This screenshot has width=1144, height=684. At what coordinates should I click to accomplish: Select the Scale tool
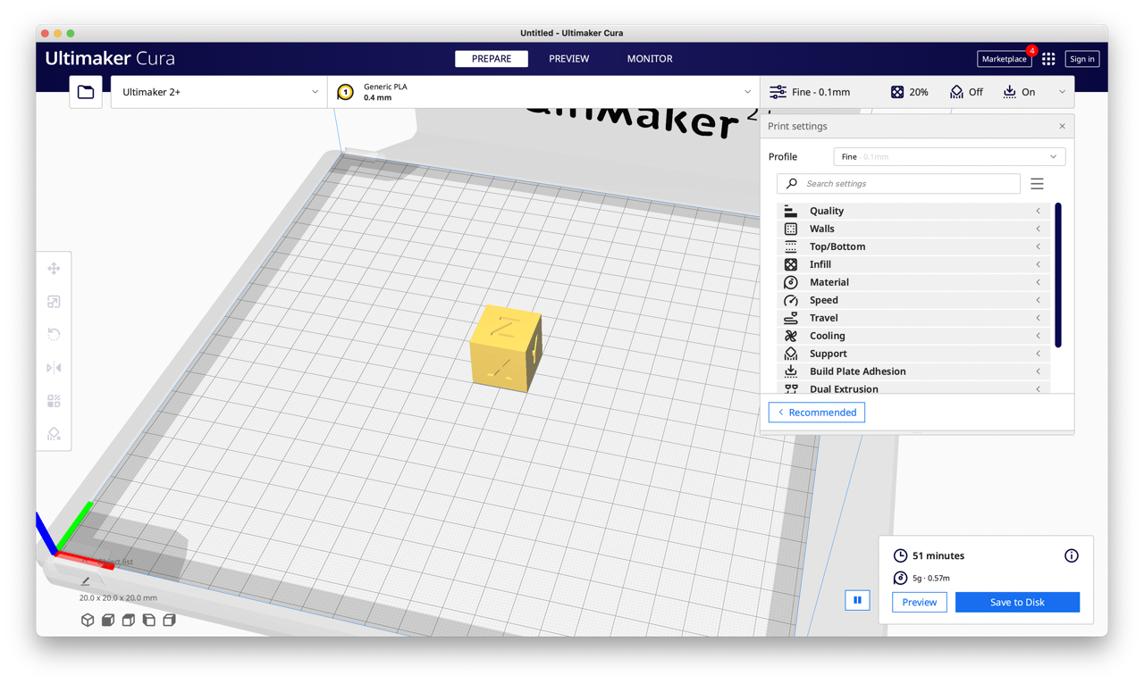(54, 302)
